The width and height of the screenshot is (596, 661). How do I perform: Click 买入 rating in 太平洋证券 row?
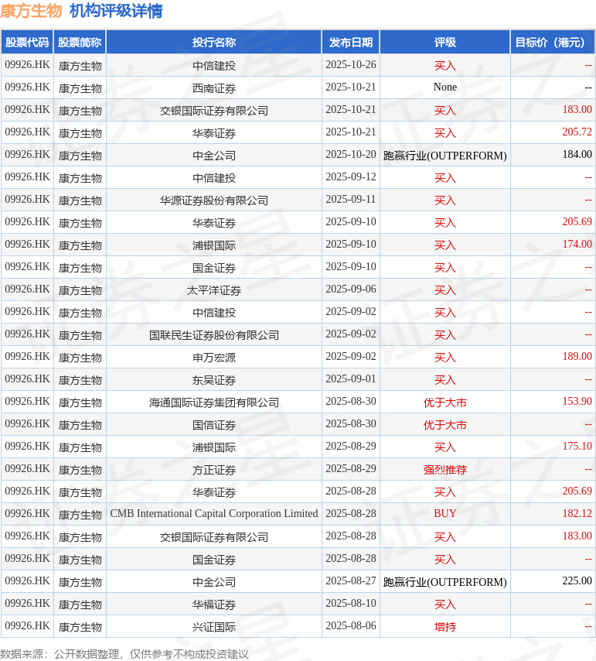[x=445, y=290]
